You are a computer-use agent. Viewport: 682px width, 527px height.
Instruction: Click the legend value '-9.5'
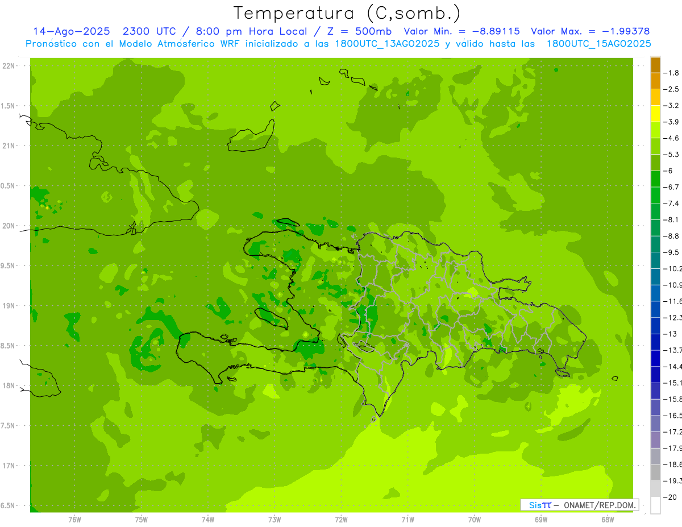(x=671, y=252)
